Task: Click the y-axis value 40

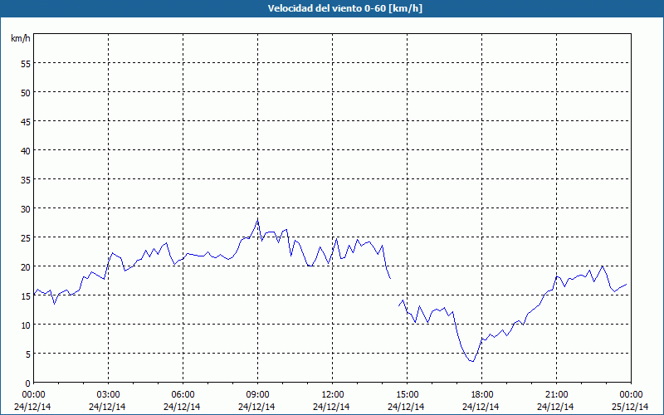Action: (26, 150)
